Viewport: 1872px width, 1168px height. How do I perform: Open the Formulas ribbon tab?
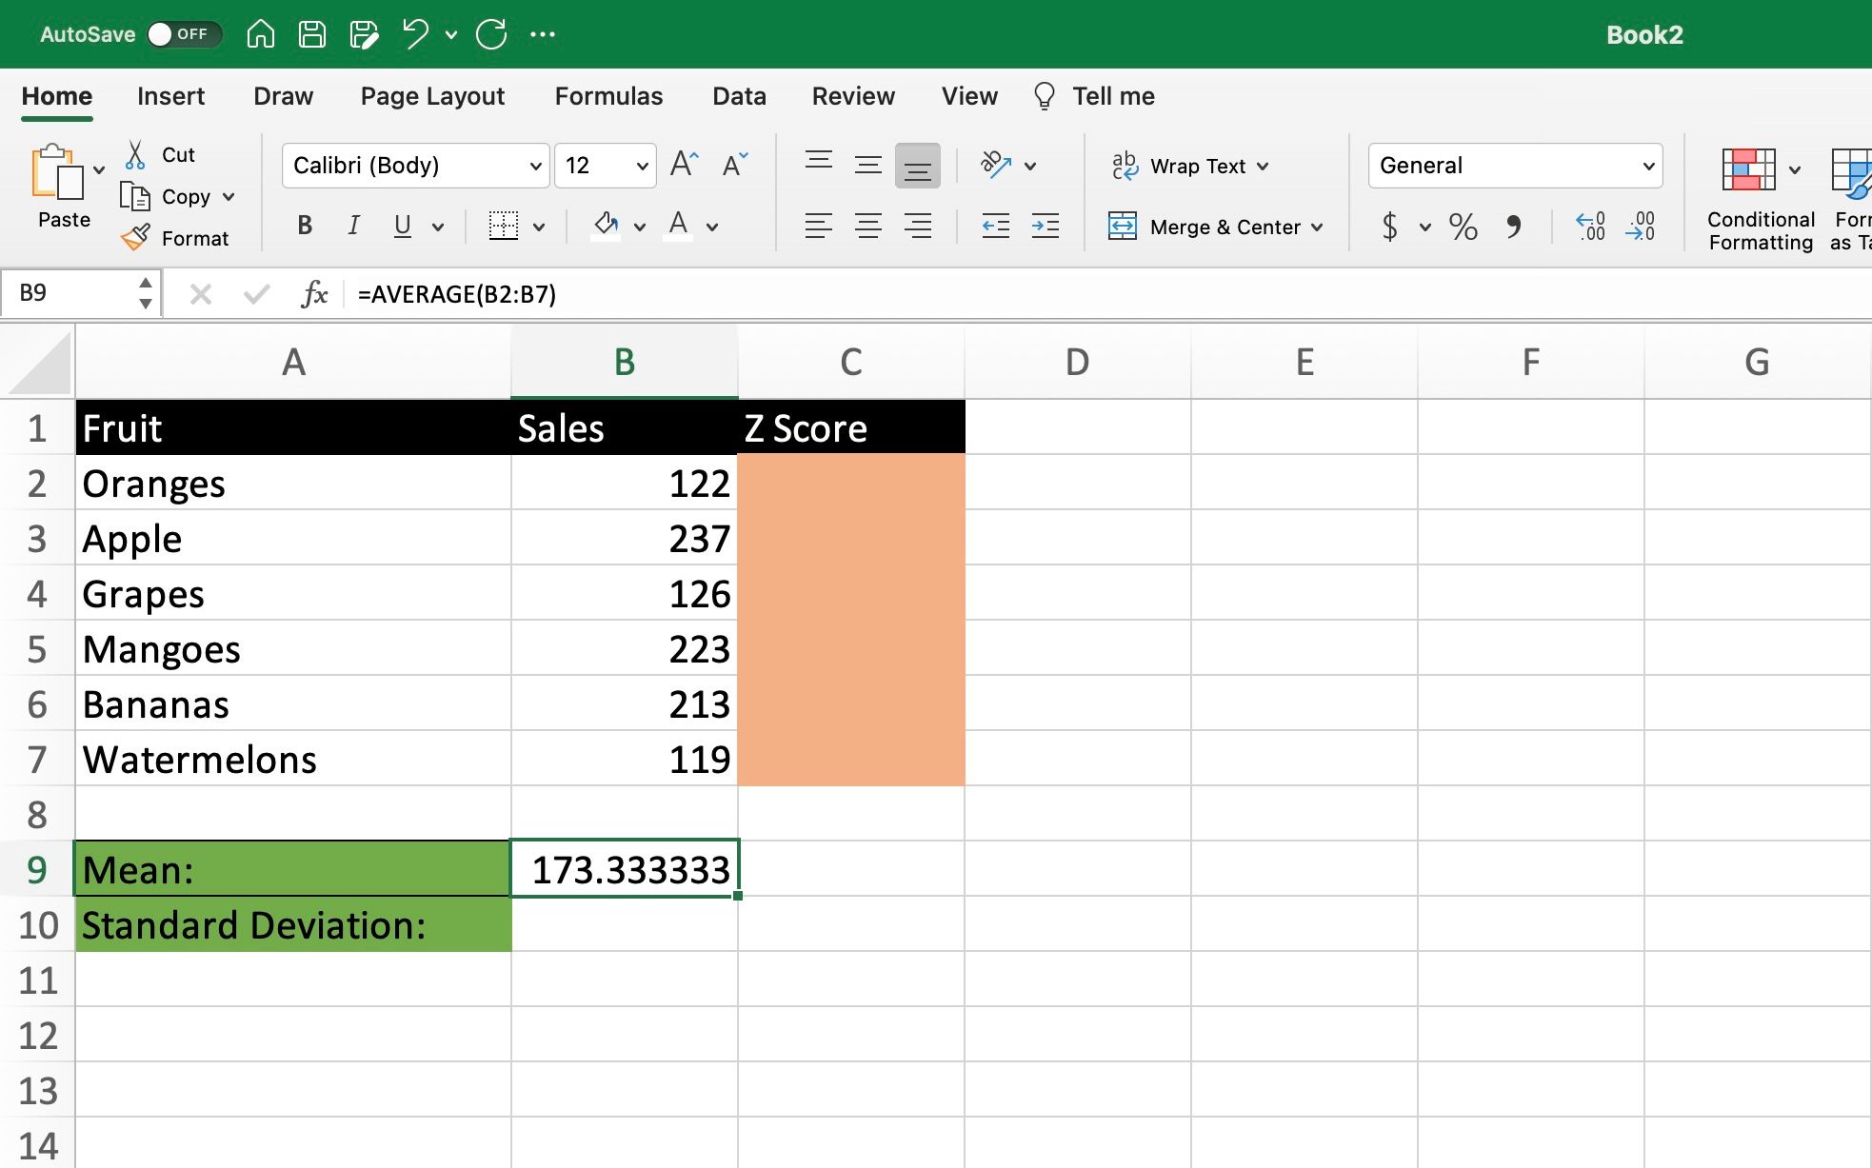(608, 95)
